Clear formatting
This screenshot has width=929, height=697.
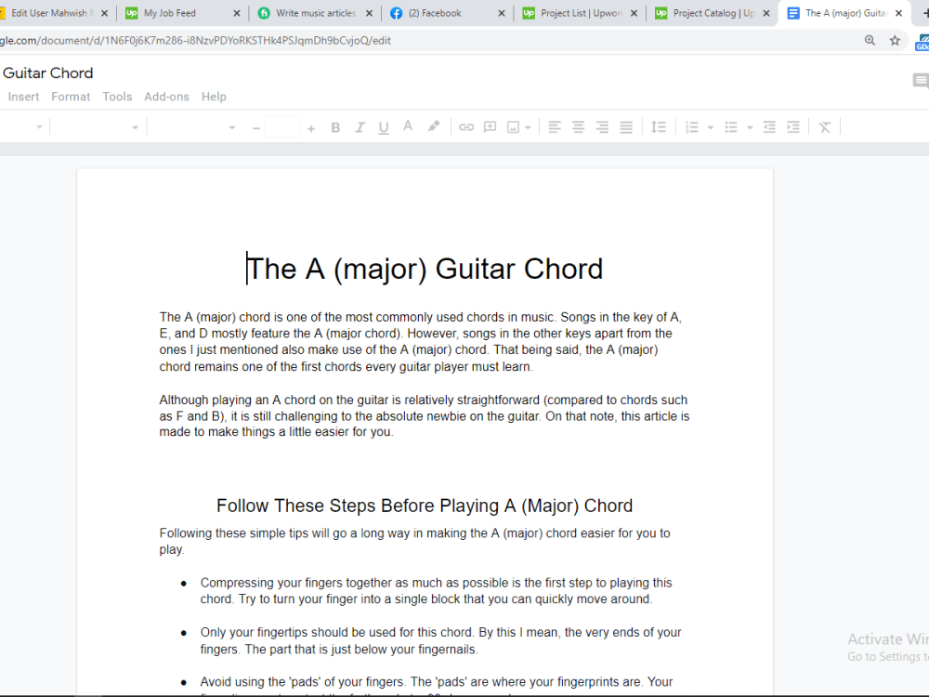[825, 127]
